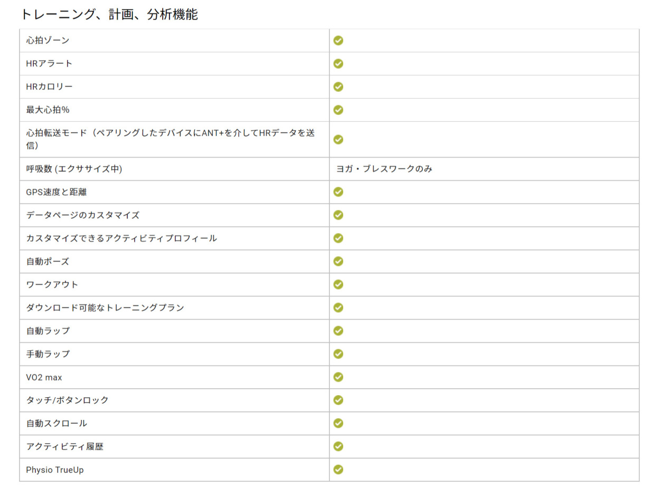Screen dimensions: 660x489
Task: Select the タッチ/ボタンロック row label
Action: point(67,400)
